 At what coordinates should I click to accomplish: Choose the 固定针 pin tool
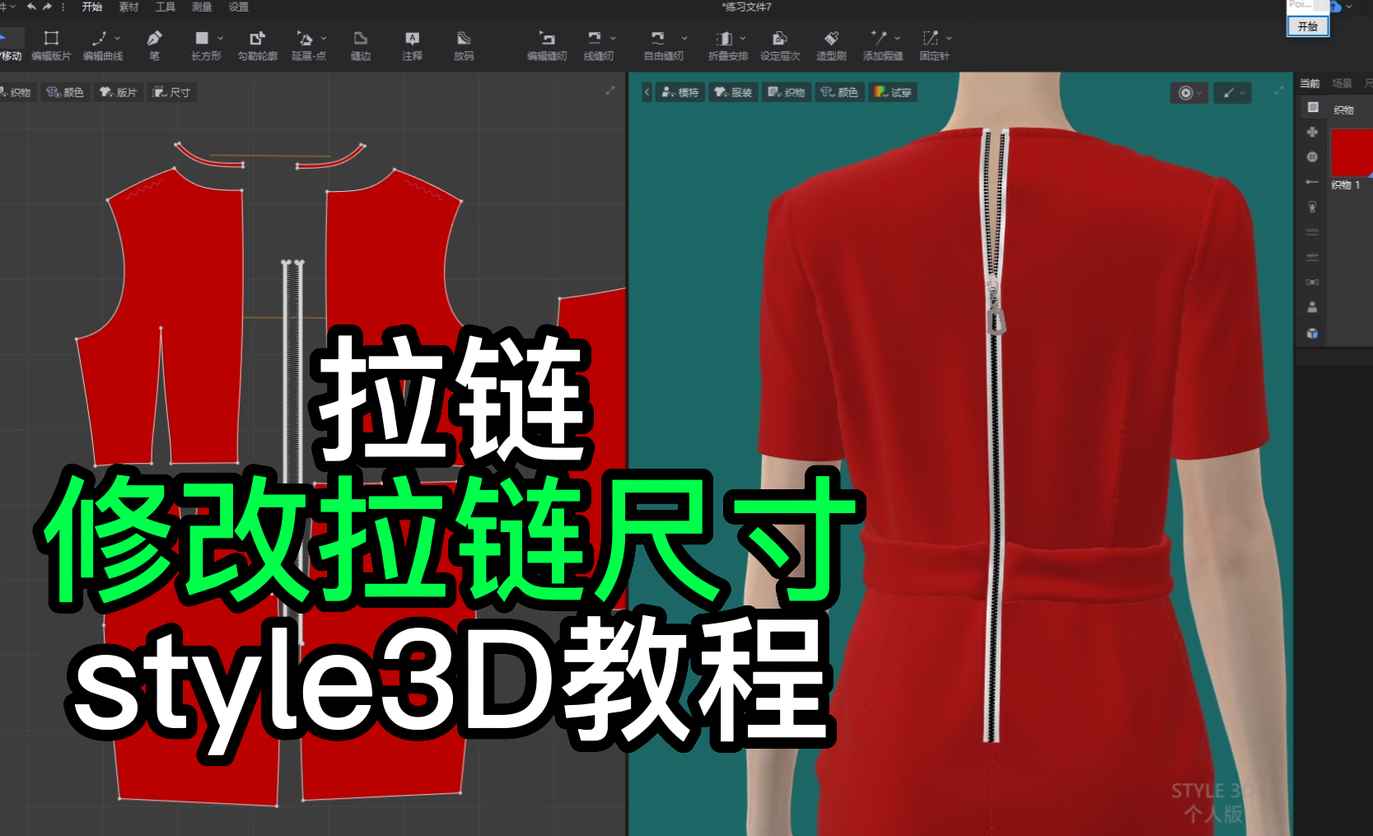tap(934, 45)
